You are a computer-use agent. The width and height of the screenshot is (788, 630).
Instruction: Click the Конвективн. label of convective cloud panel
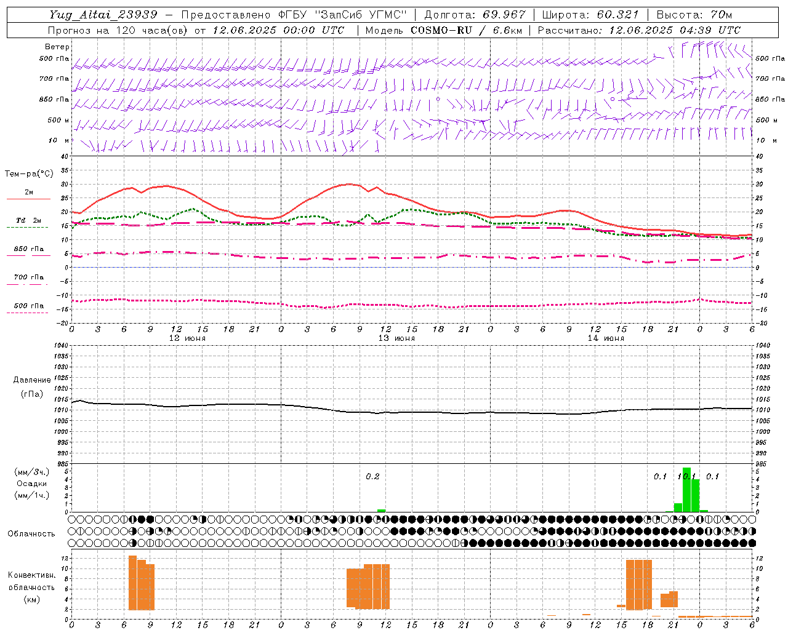(31, 575)
